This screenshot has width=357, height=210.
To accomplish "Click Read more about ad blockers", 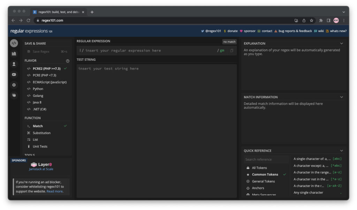I will [x=54, y=191].
